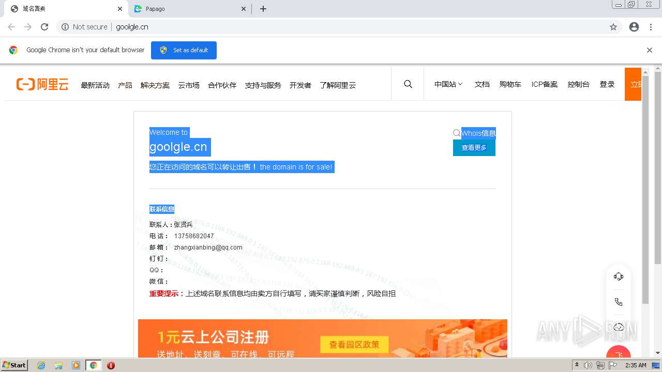Viewport: 662px width, 372px height.
Task: Click the scrollbar down arrow
Action: 658,353
